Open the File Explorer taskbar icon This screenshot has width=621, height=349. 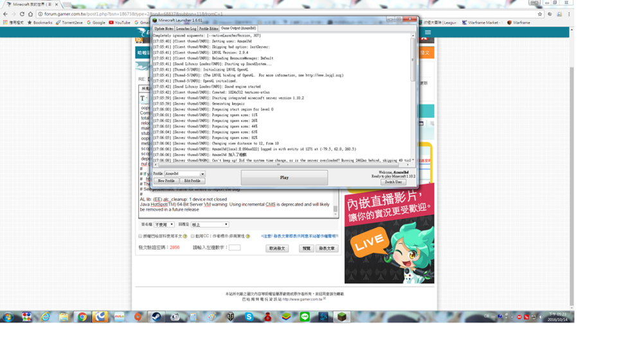[64, 317]
